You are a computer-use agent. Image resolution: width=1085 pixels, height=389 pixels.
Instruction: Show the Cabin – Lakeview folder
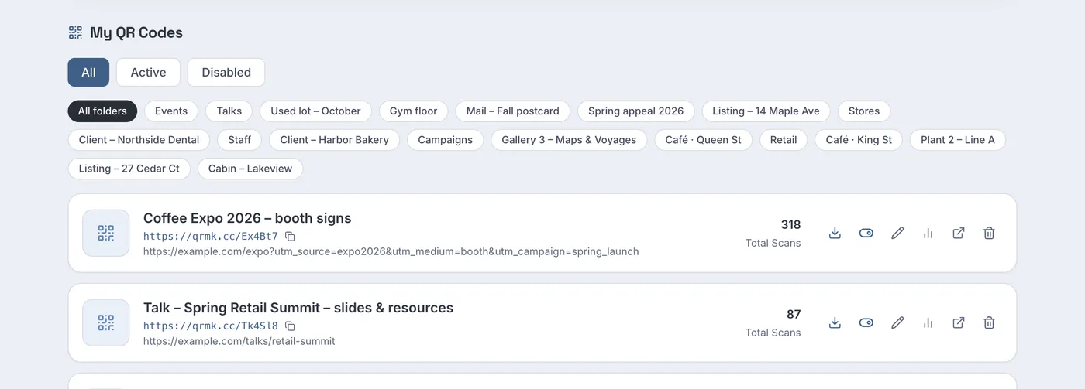[250, 169]
